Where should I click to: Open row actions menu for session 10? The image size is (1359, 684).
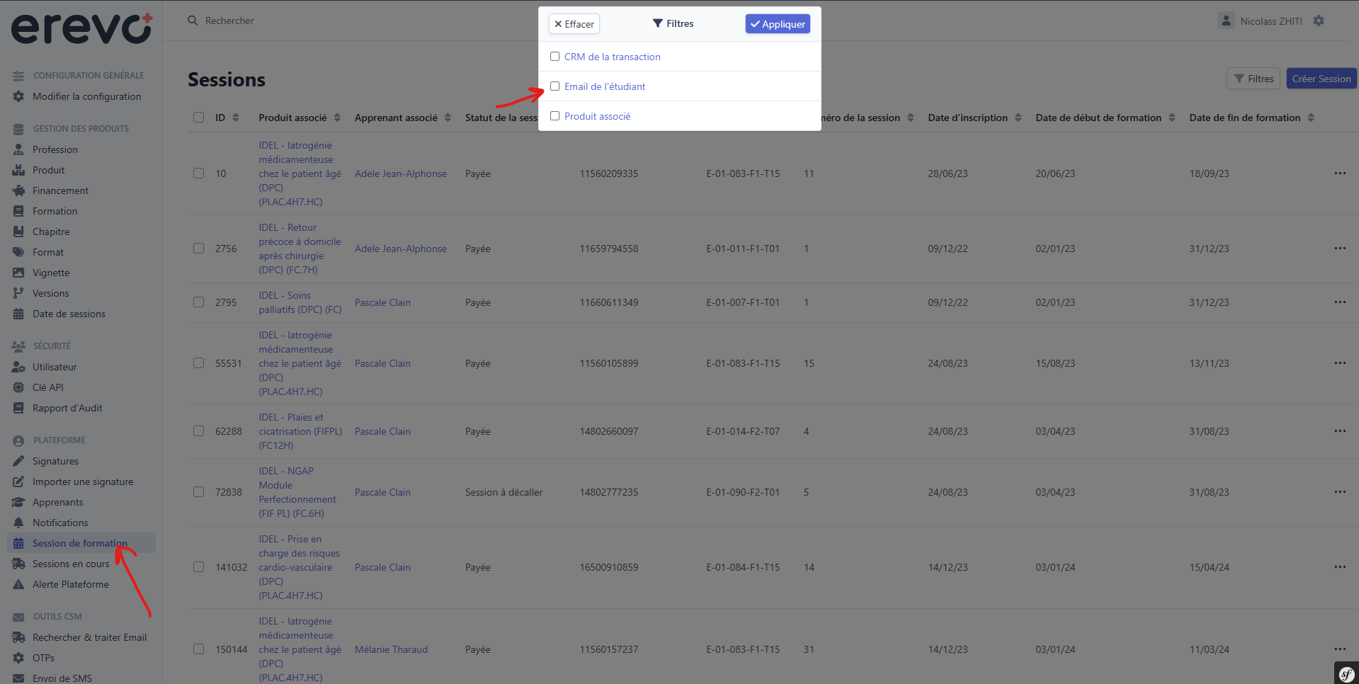[x=1340, y=173]
